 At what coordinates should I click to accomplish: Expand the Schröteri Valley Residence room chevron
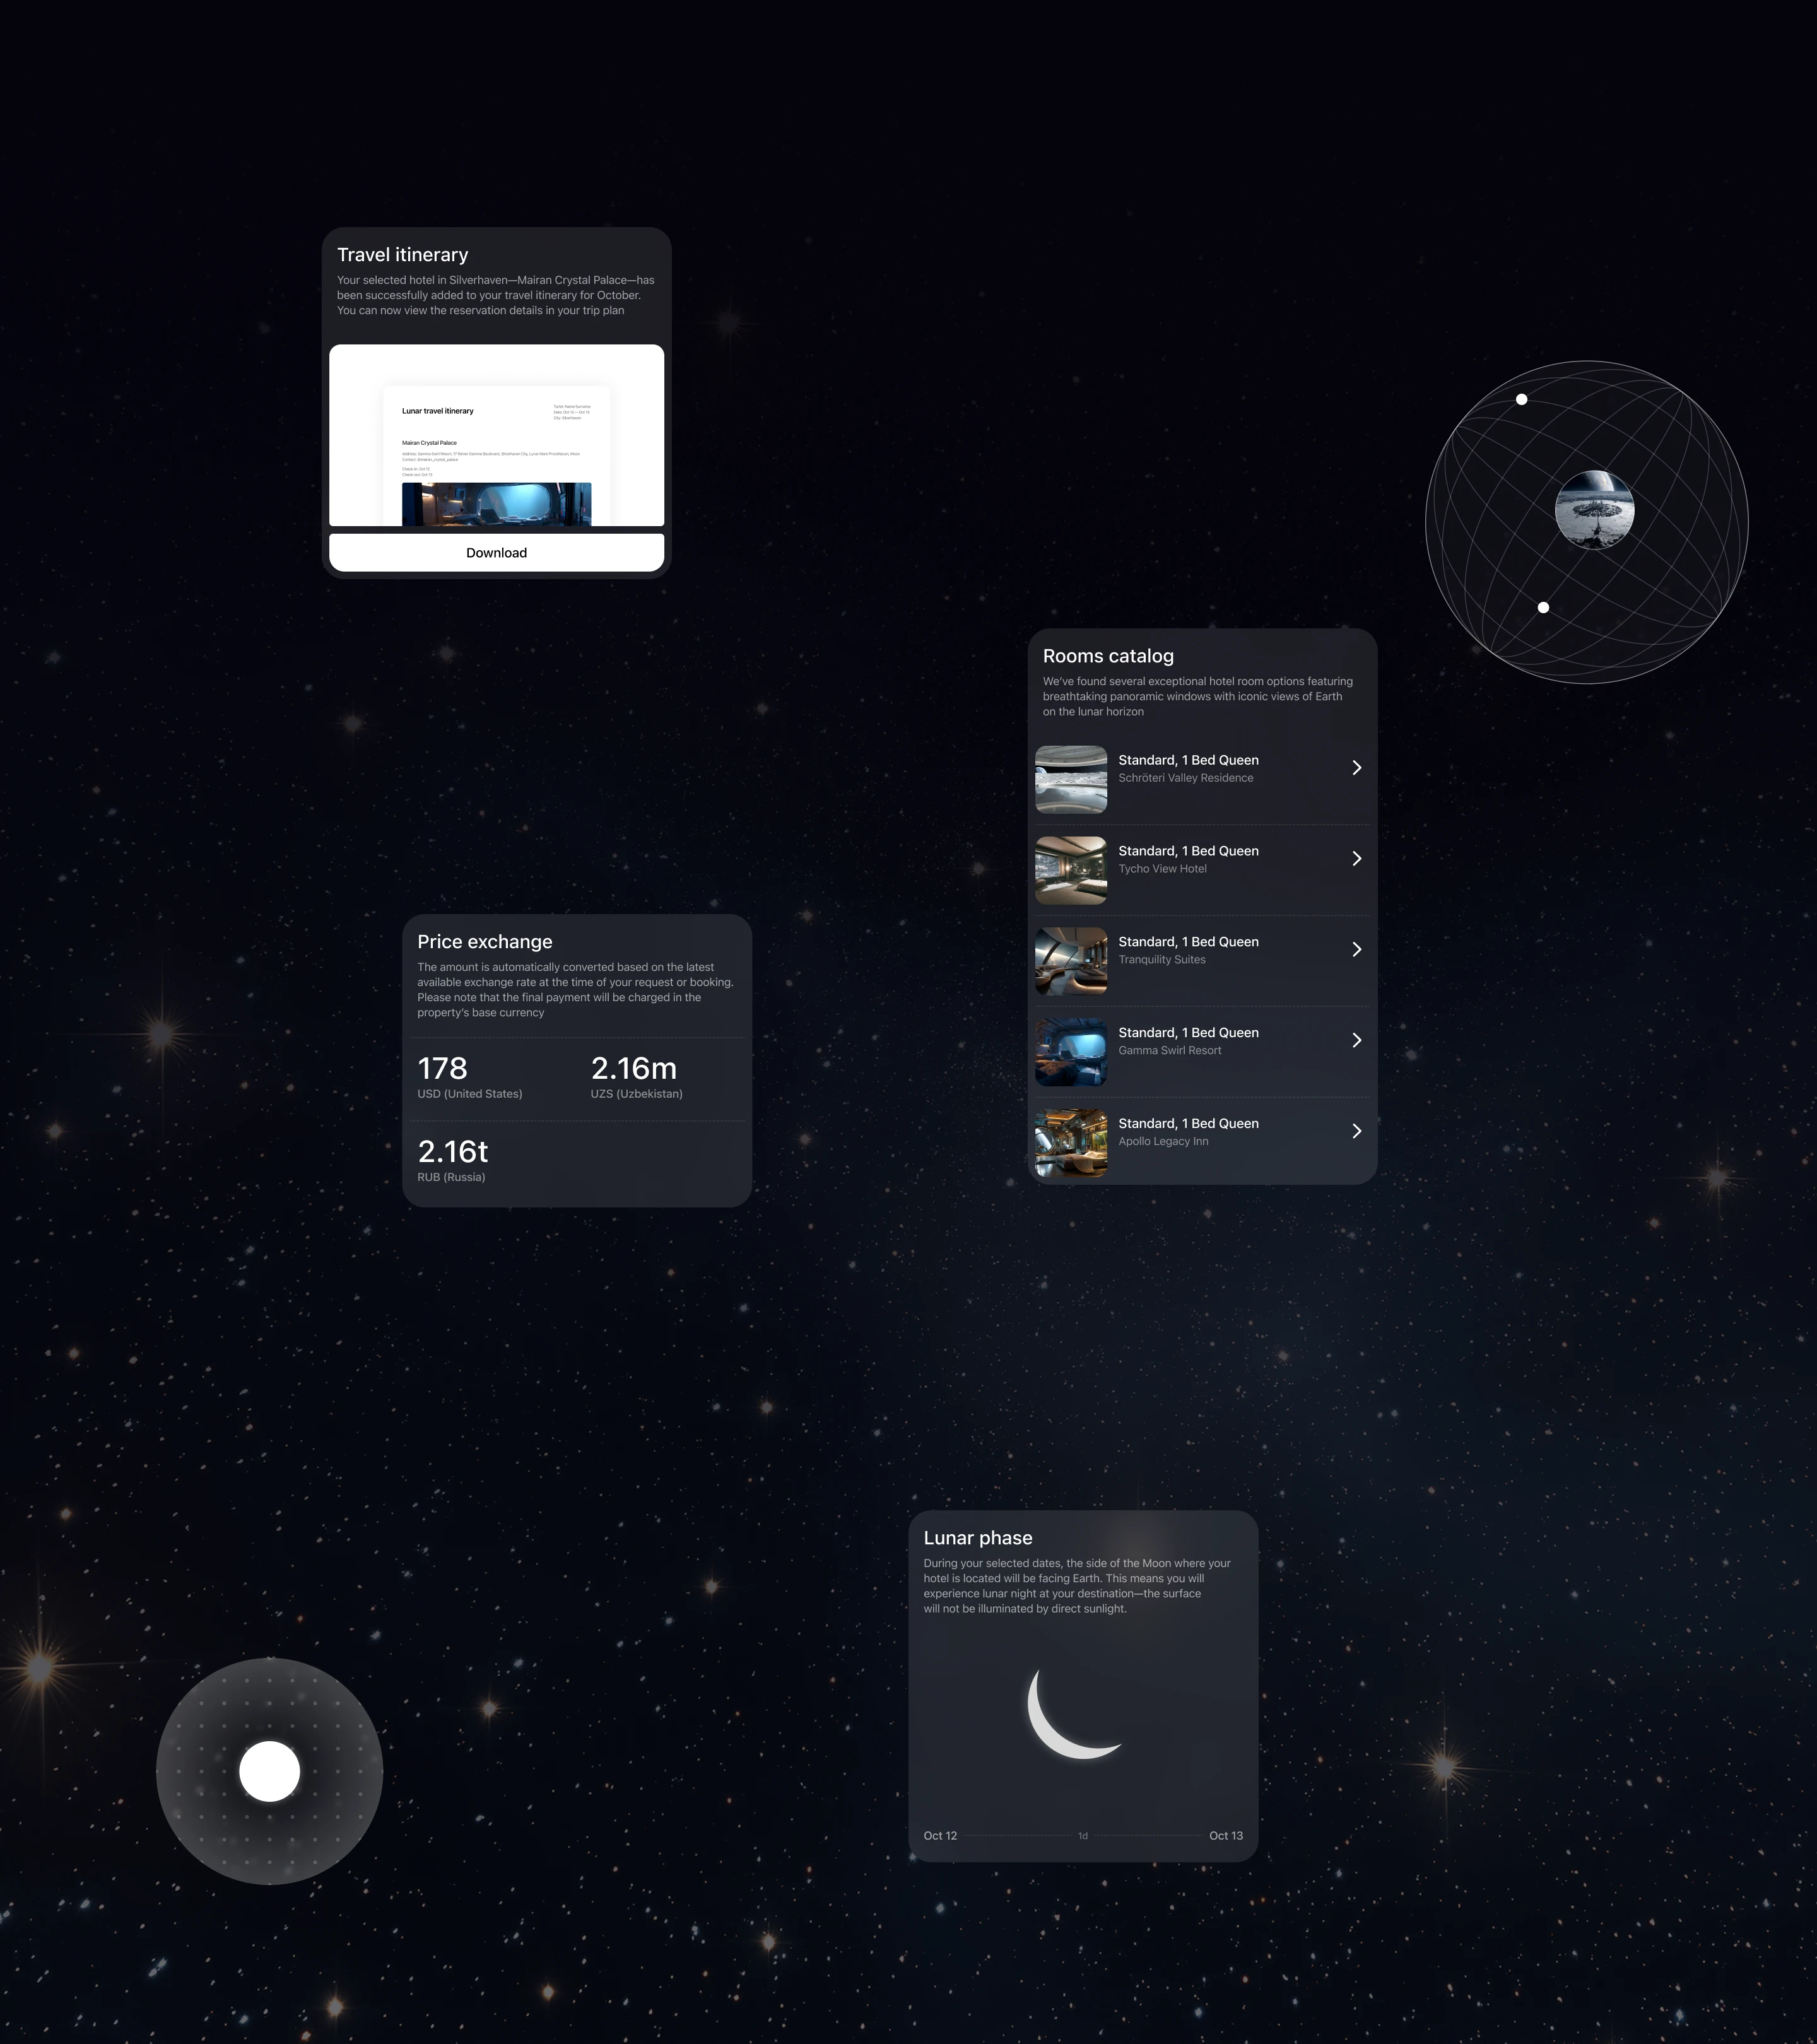point(1356,767)
